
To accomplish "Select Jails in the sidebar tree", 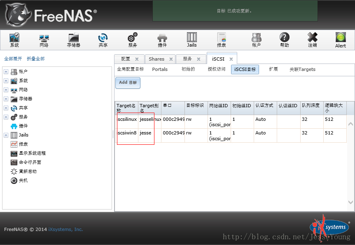I will pos(23,135).
